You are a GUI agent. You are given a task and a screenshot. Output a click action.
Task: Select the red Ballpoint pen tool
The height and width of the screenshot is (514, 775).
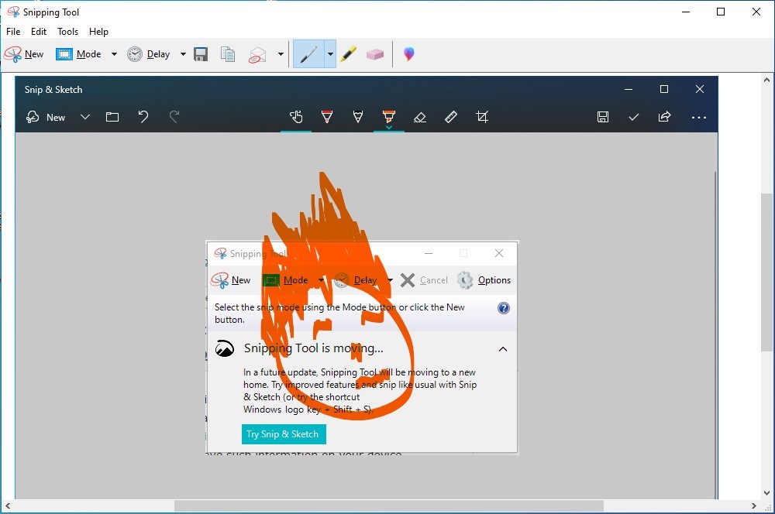[327, 117]
